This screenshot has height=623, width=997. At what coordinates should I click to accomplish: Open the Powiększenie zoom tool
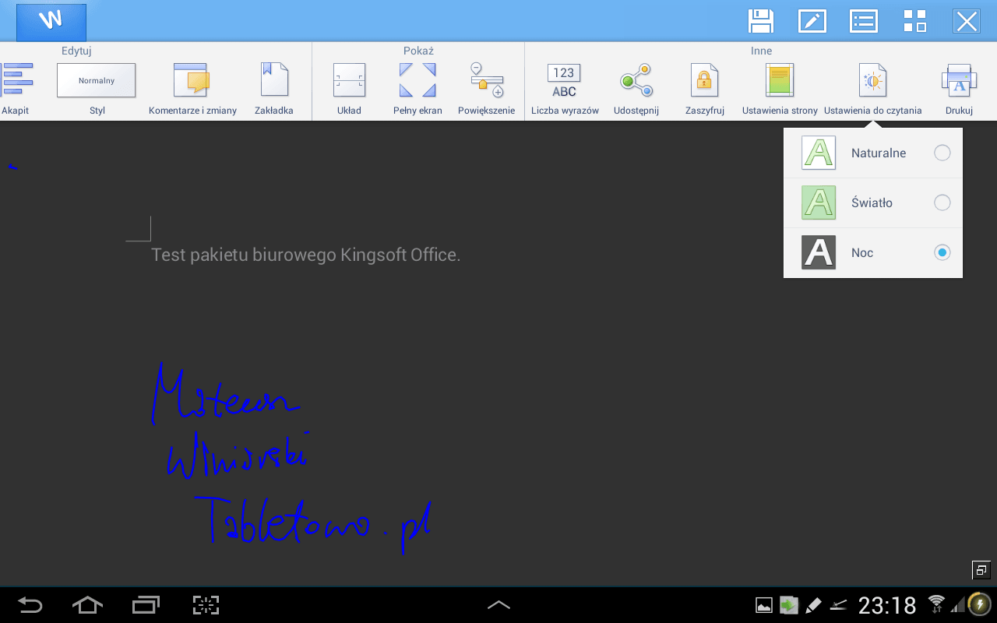point(487,89)
